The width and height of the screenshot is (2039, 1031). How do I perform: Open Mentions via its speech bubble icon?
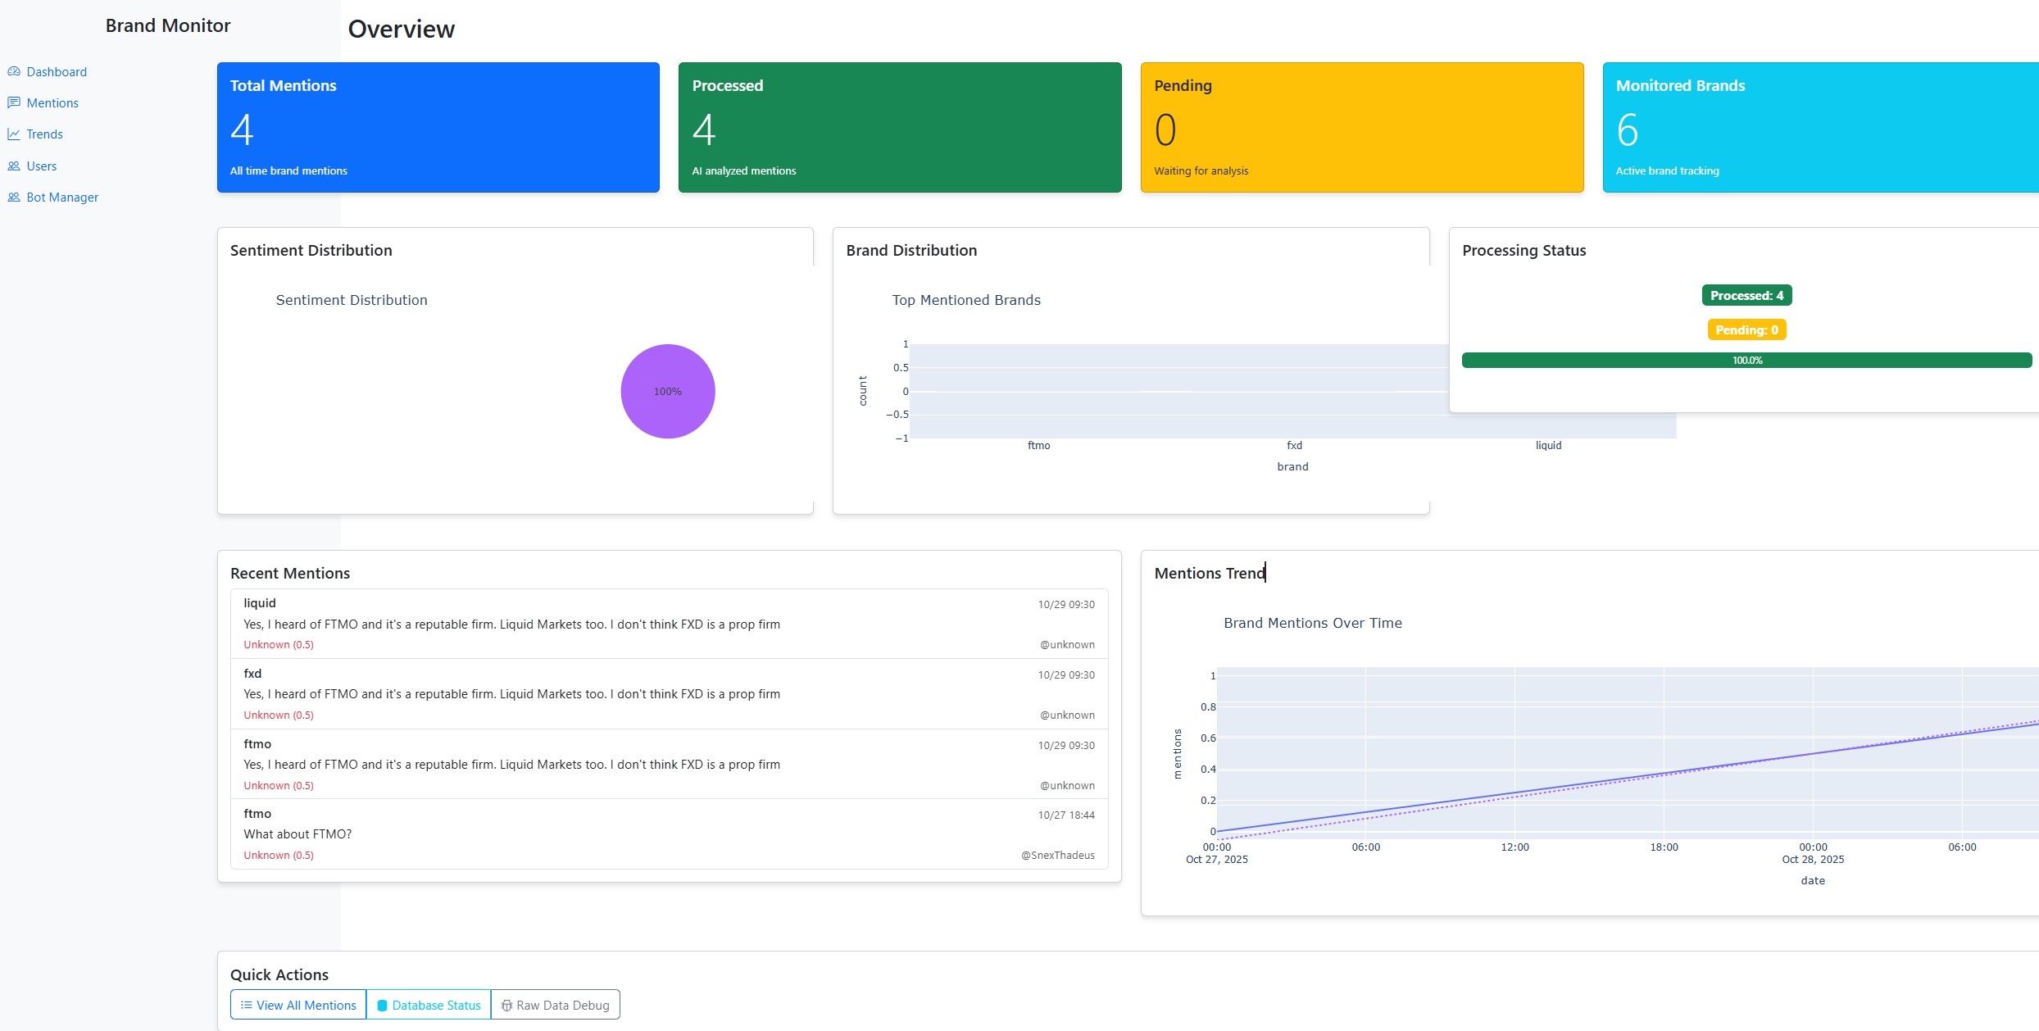[14, 102]
